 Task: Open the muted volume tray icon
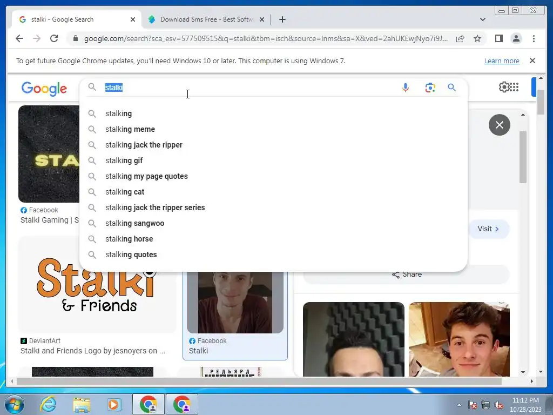point(498,405)
